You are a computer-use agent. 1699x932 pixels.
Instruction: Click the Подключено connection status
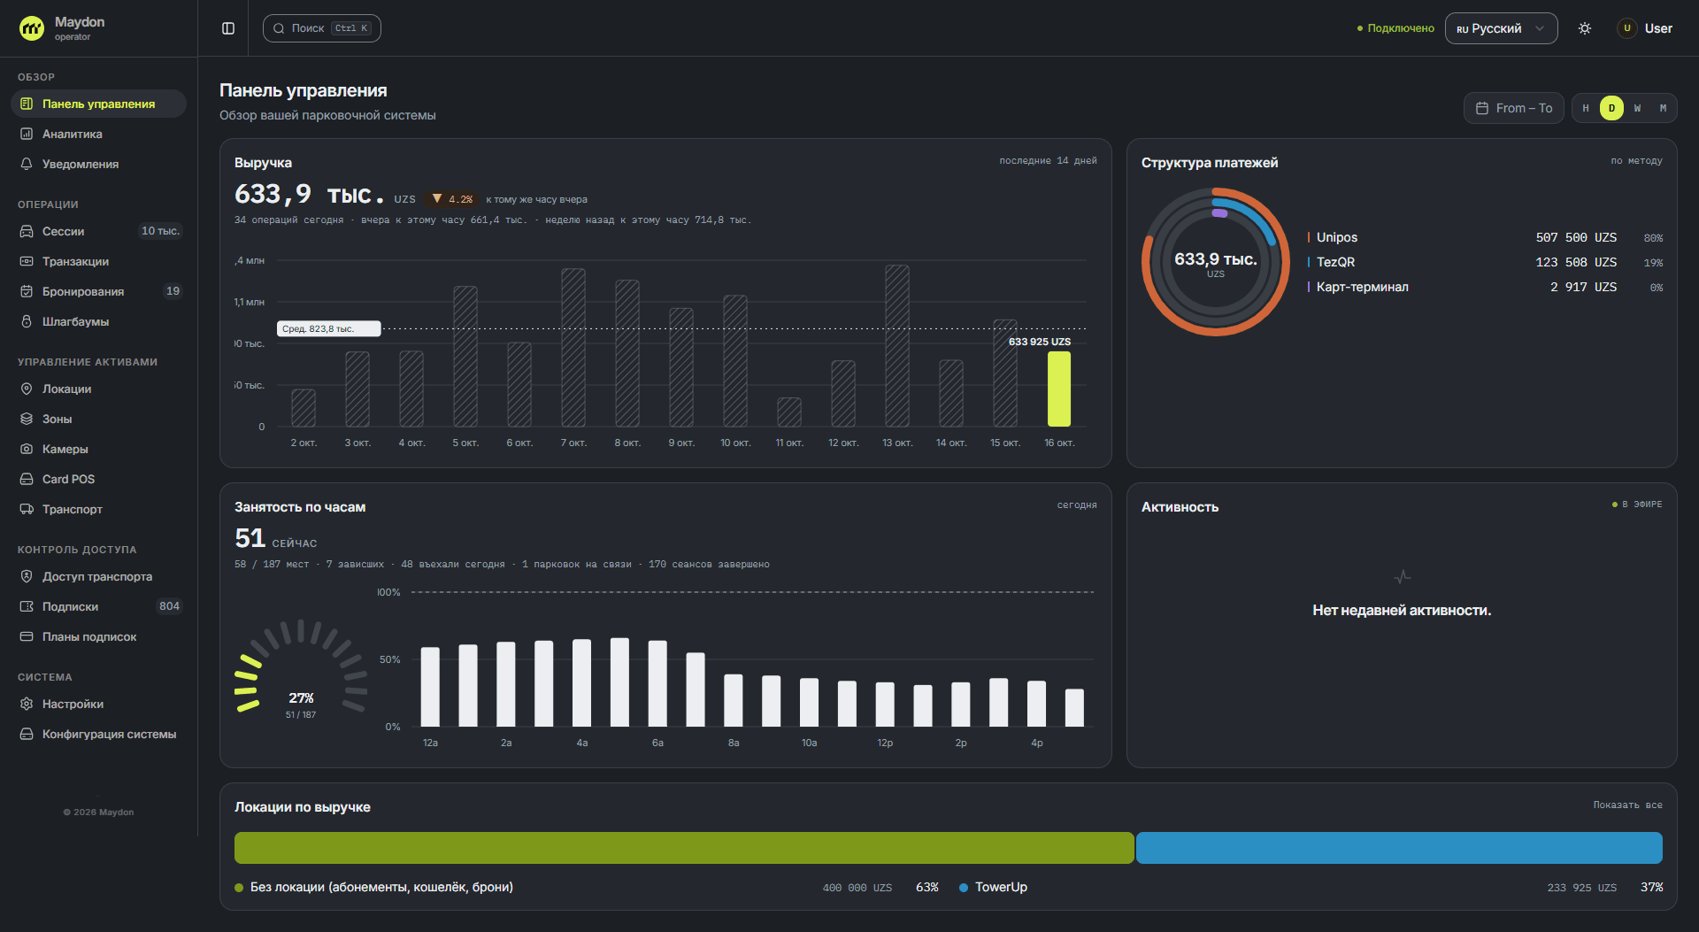click(x=1395, y=28)
